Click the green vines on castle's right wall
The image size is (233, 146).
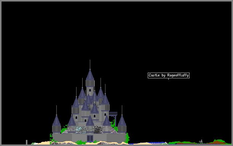[127, 138]
